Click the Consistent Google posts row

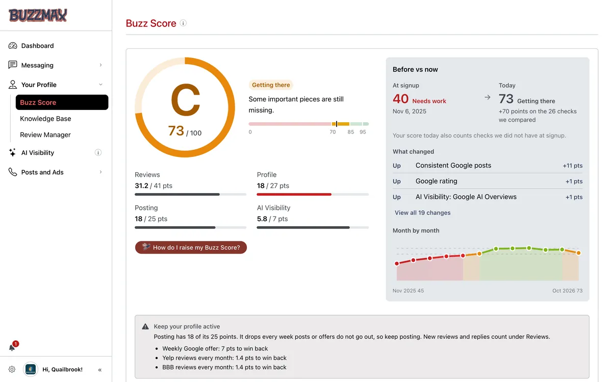click(x=488, y=166)
